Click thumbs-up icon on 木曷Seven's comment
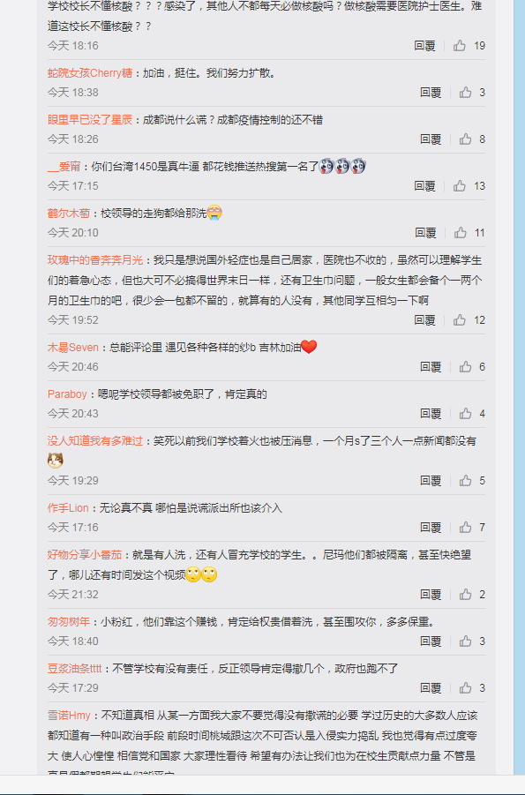The image size is (525, 795). [x=465, y=366]
